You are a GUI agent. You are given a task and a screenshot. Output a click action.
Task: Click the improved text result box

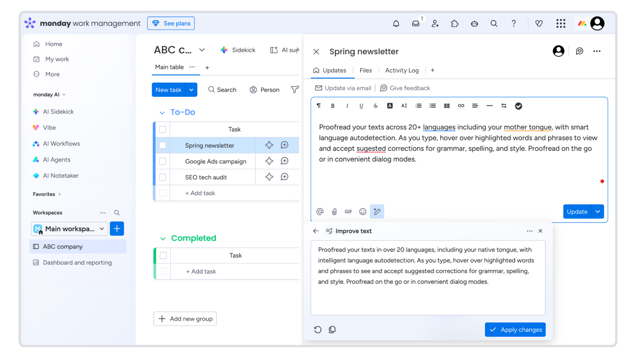click(428, 278)
